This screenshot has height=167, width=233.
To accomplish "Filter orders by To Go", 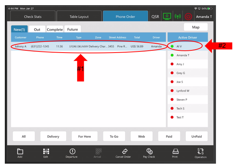I will (x=114, y=136).
